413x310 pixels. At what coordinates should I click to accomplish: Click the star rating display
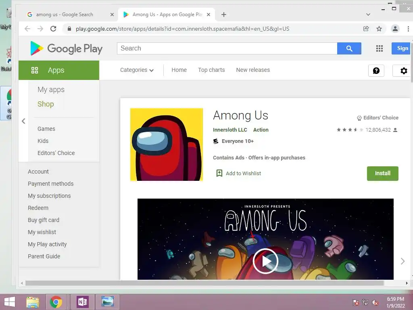(x=350, y=130)
